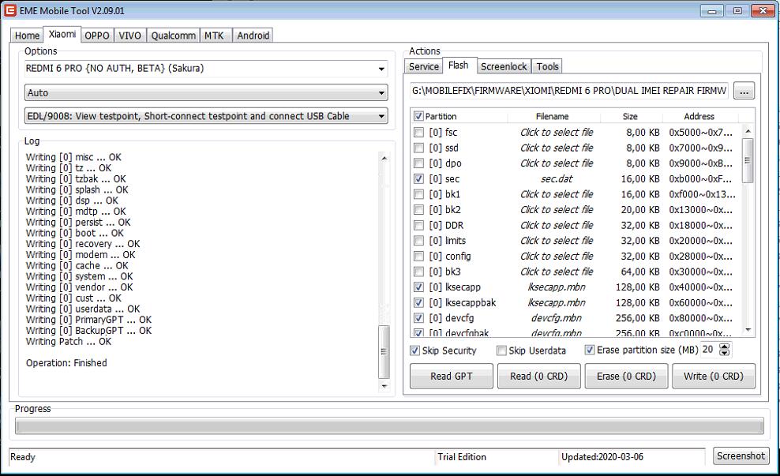Increase erase partition size with up spinner
The width and height of the screenshot is (780, 476).
726,347
